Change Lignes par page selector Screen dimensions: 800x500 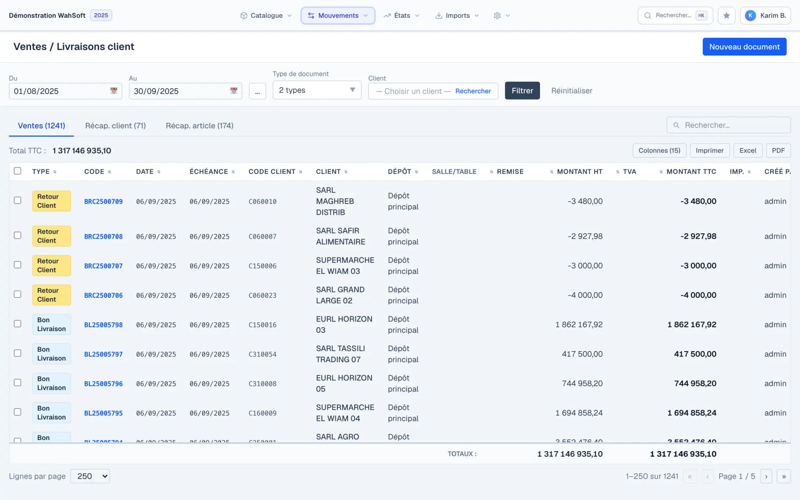click(90, 476)
